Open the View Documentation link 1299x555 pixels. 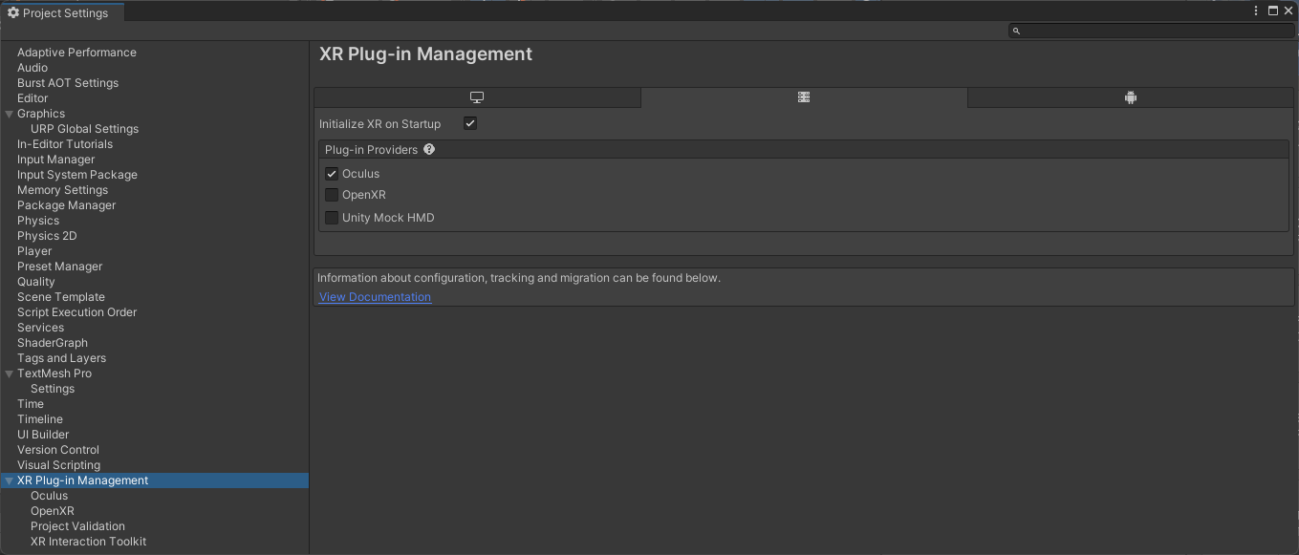point(375,297)
